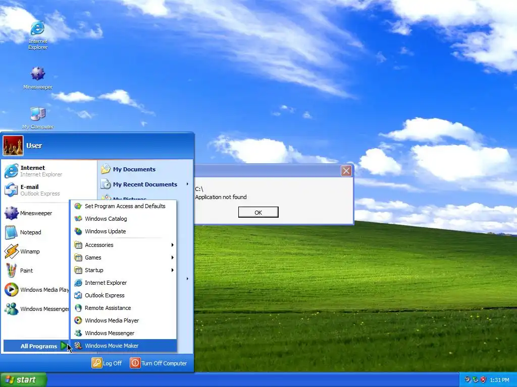
Task: Expand Accessories submenu arrow
Action: point(172,245)
